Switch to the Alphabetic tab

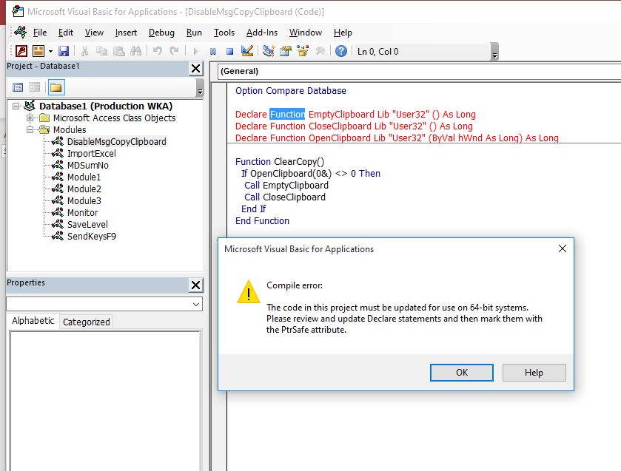click(33, 321)
